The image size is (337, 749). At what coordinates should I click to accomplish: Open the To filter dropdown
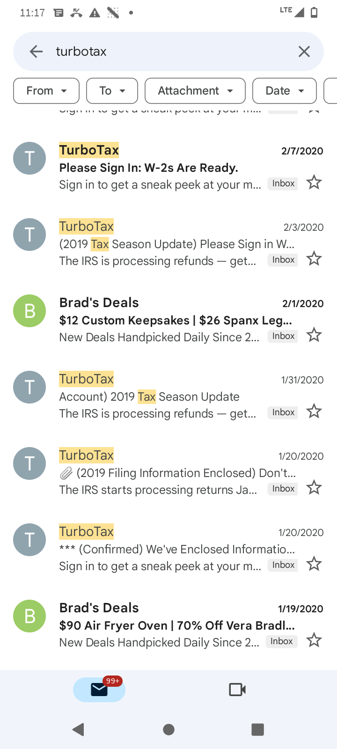click(112, 91)
